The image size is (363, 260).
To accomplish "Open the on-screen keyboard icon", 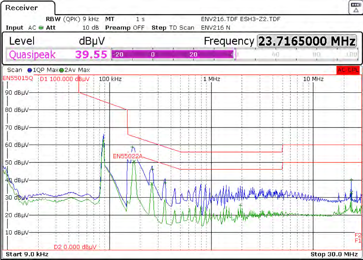I will pos(355,7).
